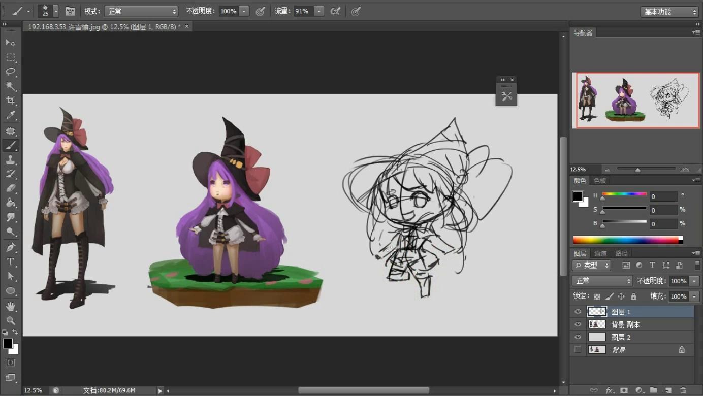
Task: Click the navigator preview thumbnail
Action: point(636,100)
